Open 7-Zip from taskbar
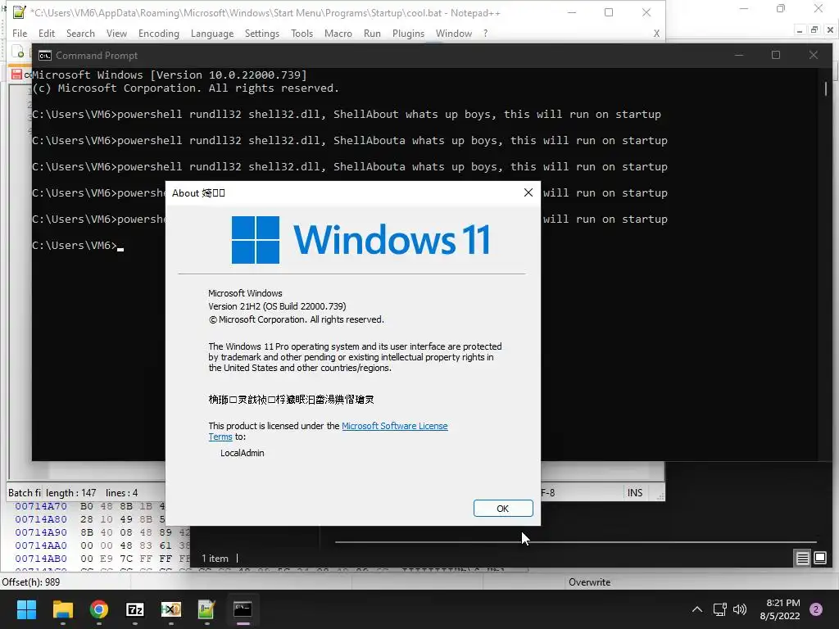Viewport: 839px width, 629px height. point(135,609)
